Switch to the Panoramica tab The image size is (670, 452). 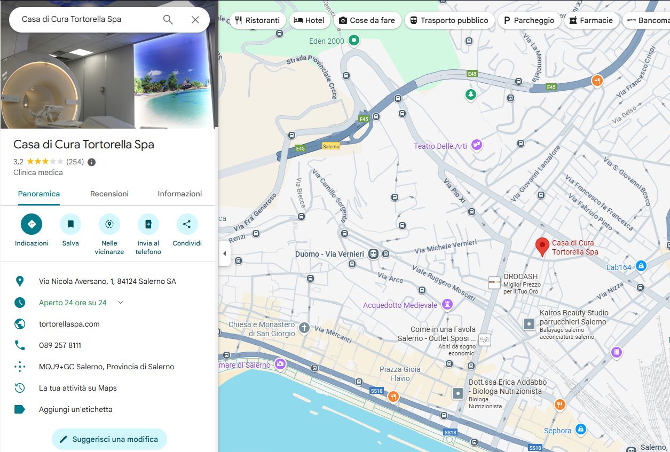tap(39, 194)
